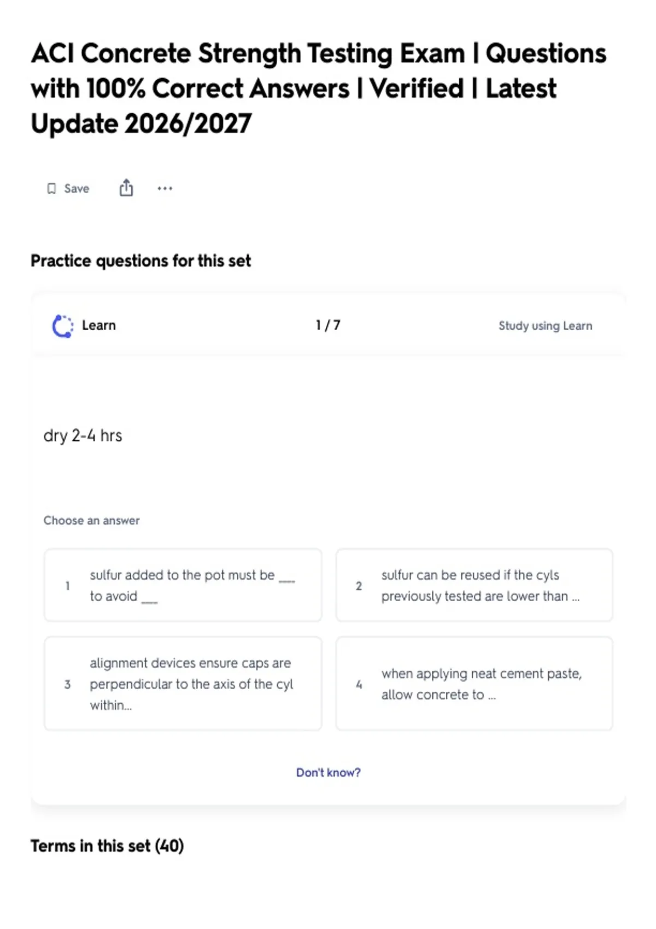
Task: Choose answer 3 about alignment devices
Action: 183,684
